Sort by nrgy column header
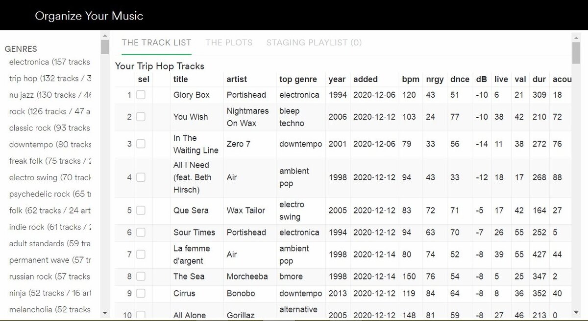Image resolution: width=588 pixels, height=321 pixels. tap(435, 79)
